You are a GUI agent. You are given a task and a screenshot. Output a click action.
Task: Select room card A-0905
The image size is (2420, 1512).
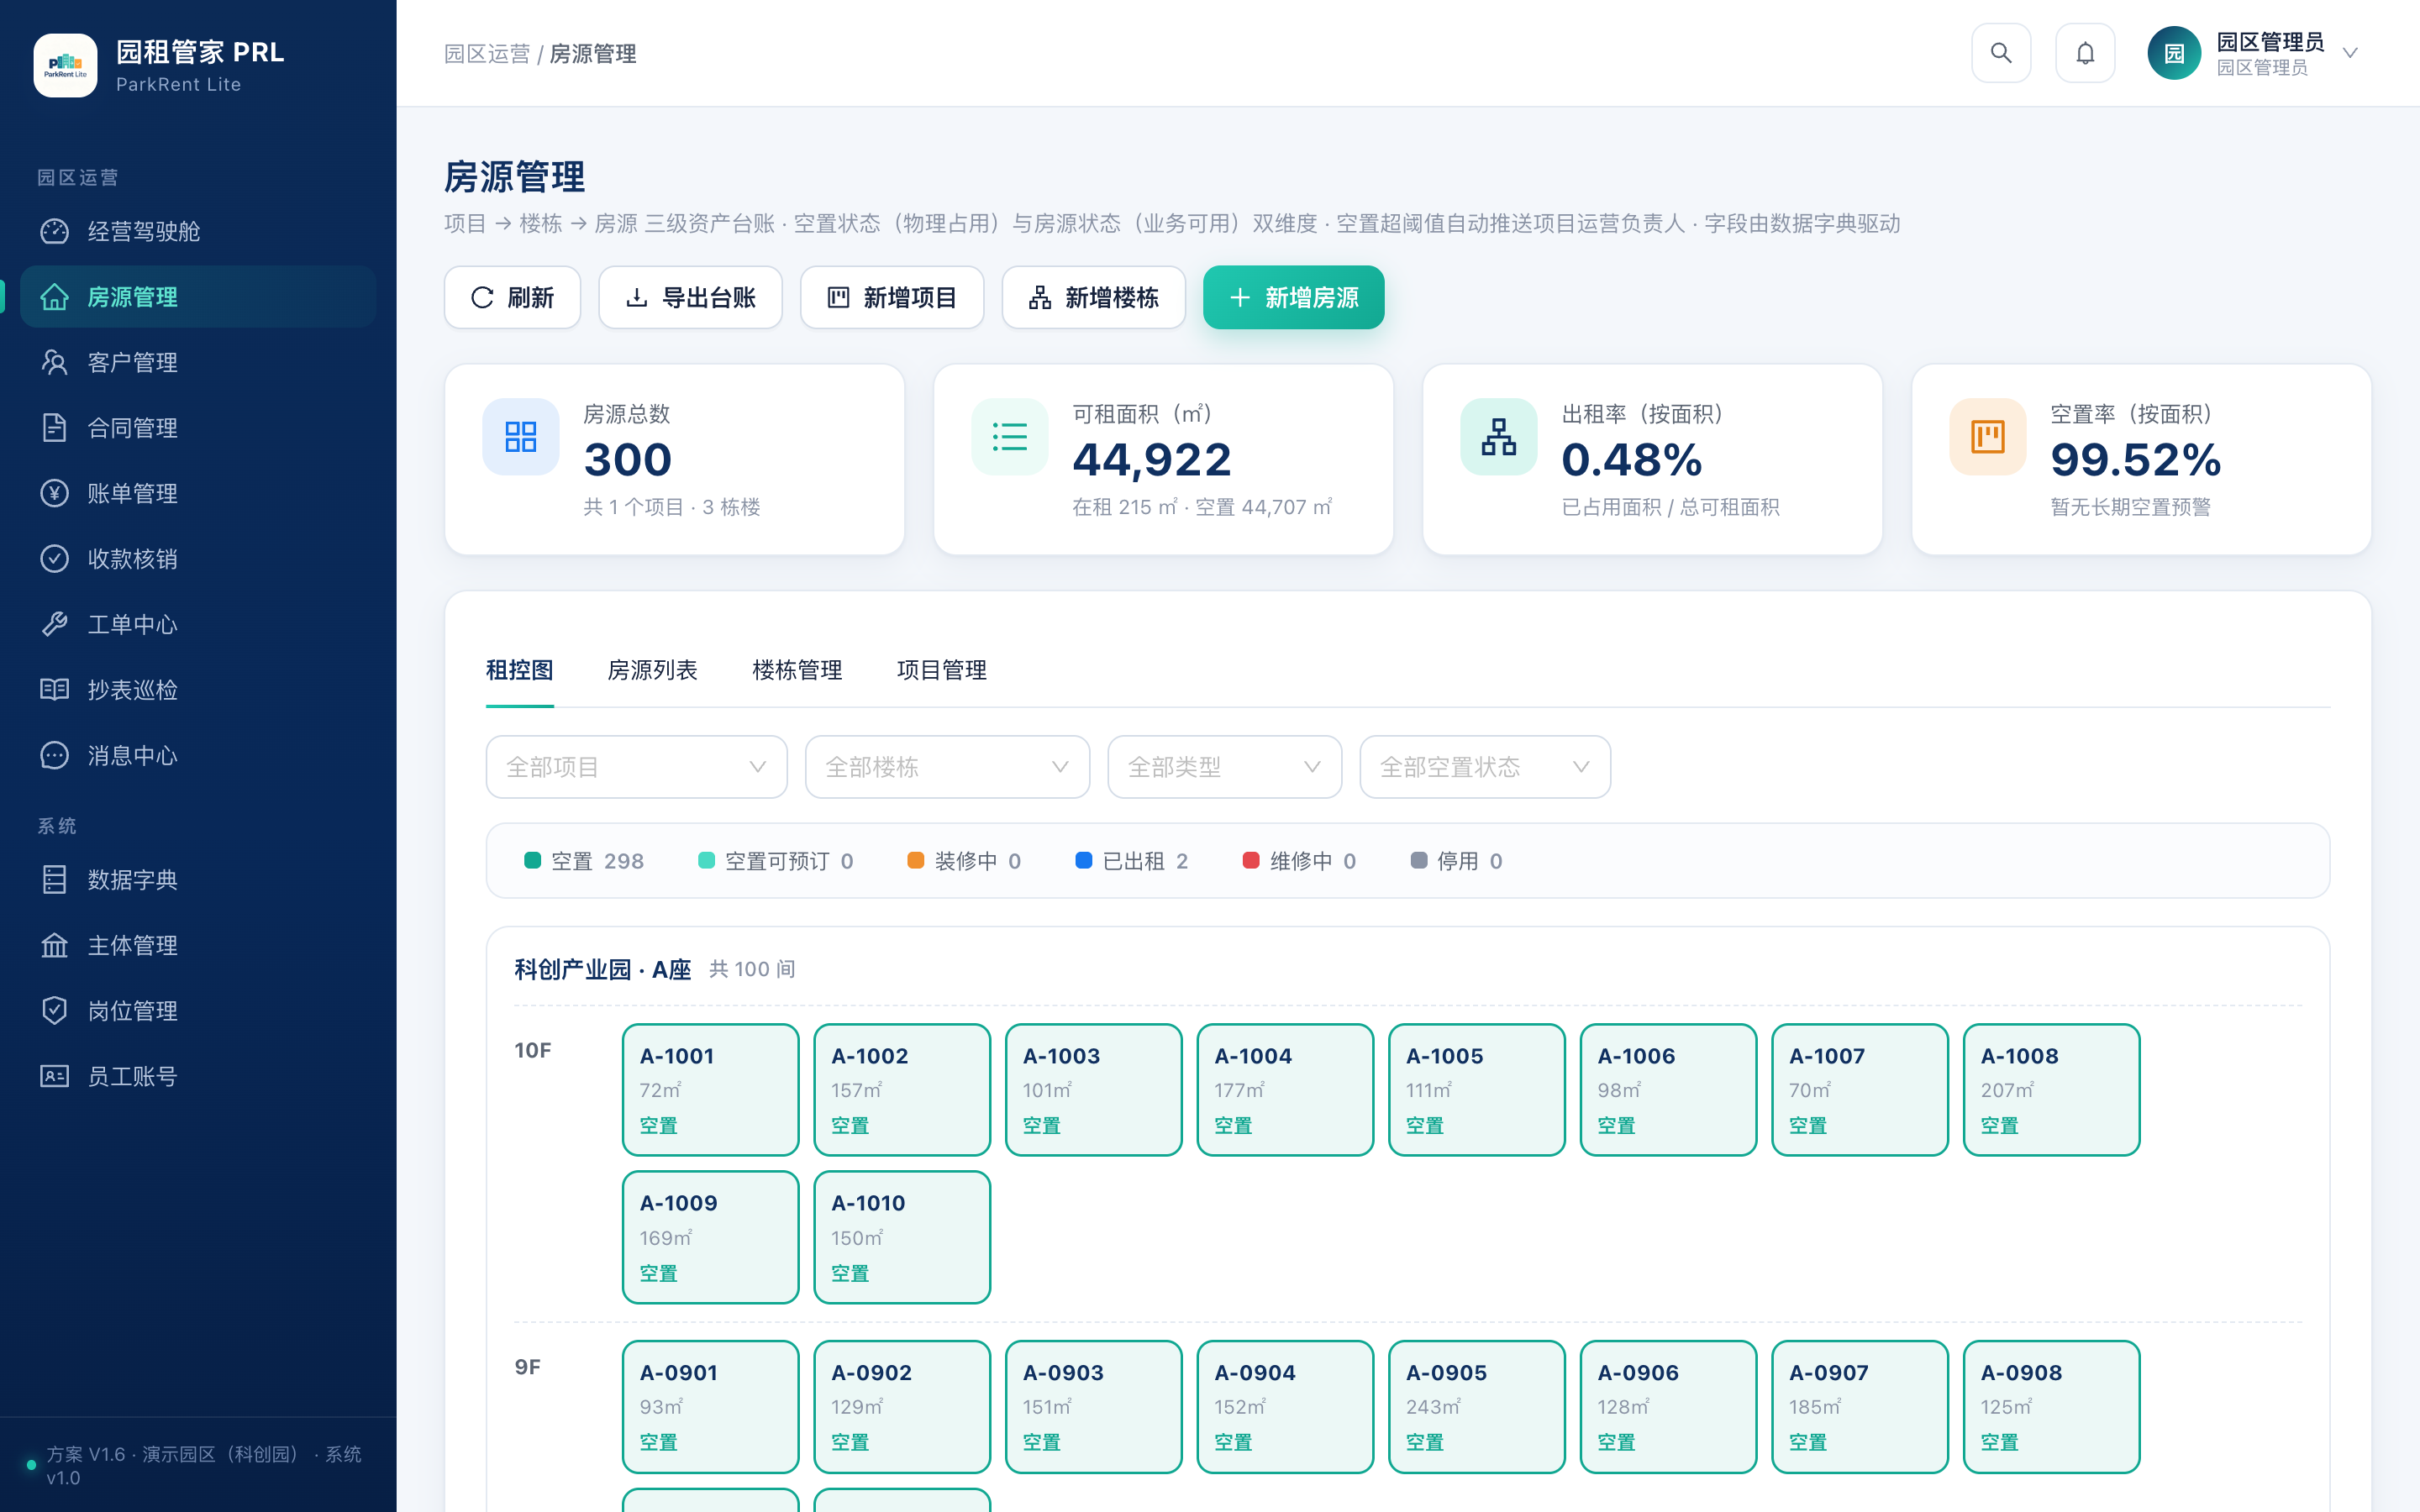point(1477,1407)
